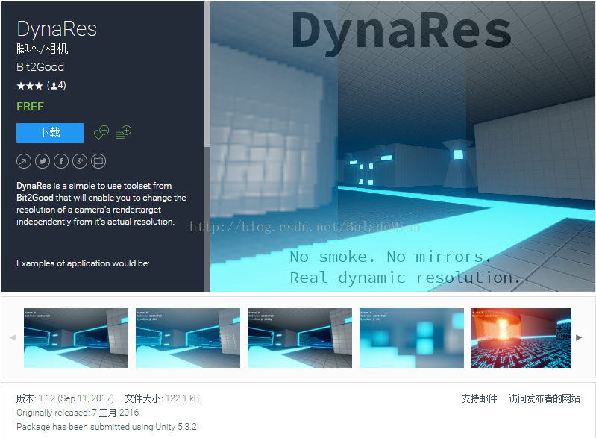Click the DynaRes title heading
The height and width of the screenshot is (438, 596).
[x=57, y=29]
